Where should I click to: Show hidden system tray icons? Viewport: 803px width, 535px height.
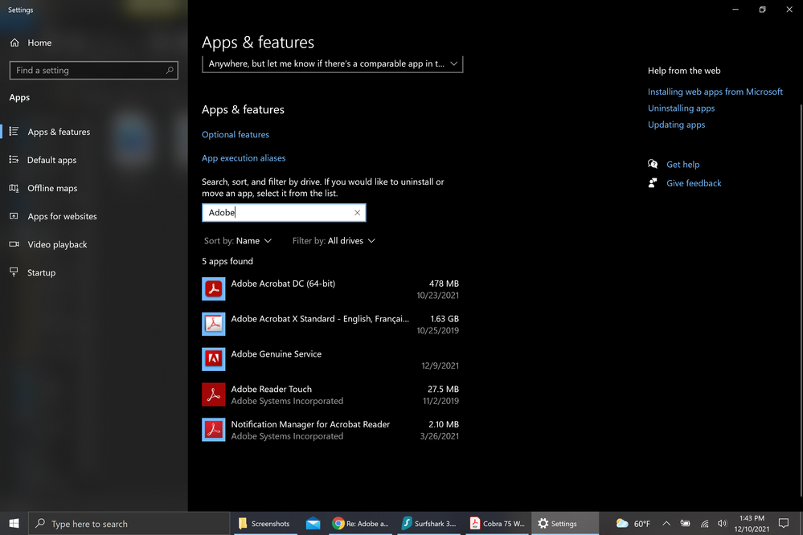tap(666, 523)
